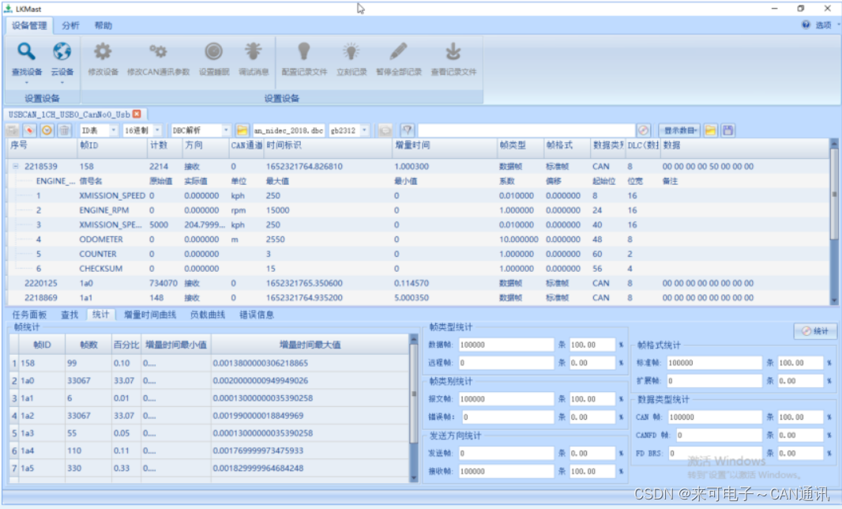Click the clock icon in frame toolbar
842x509 pixels.
47,130
